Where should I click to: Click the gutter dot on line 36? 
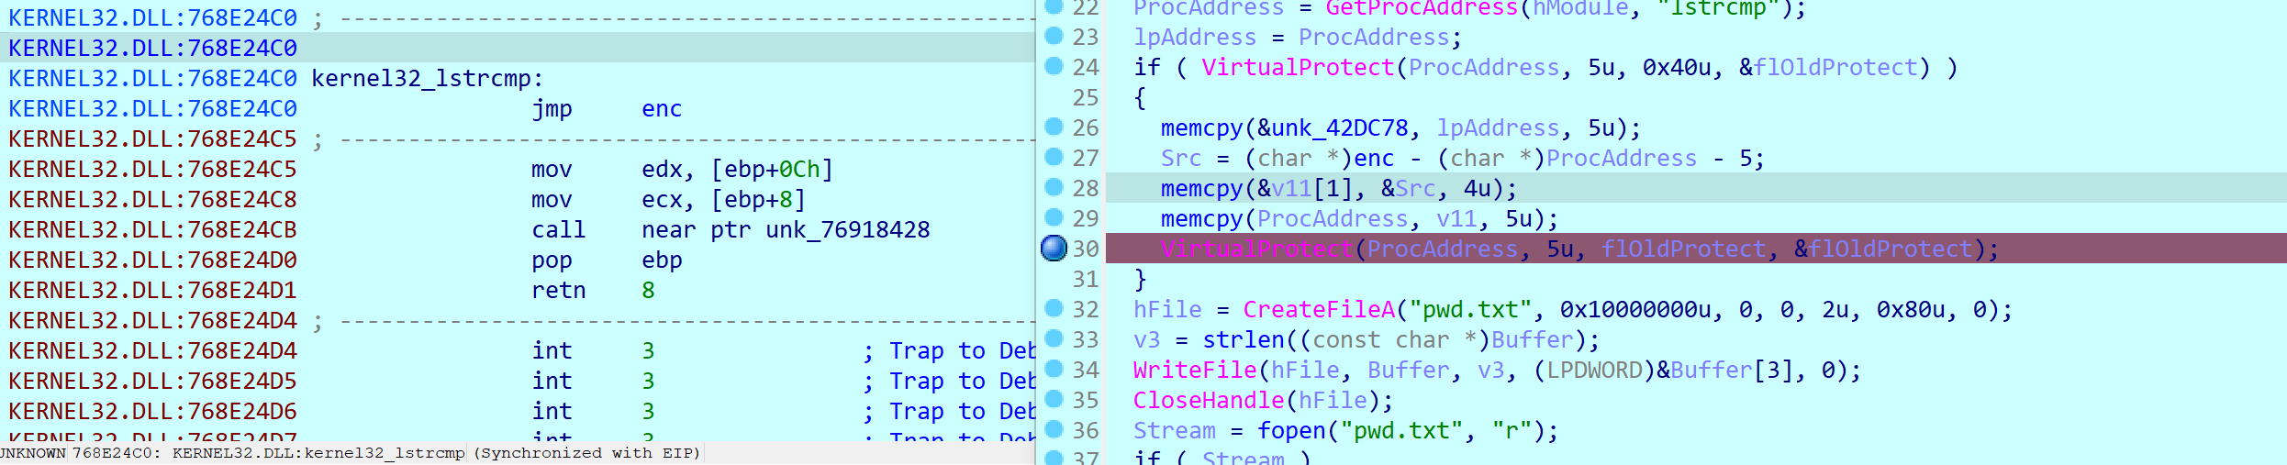pos(1054,429)
